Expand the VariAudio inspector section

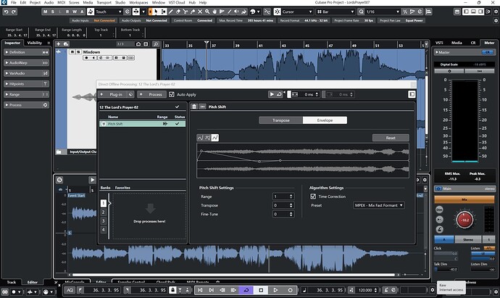pos(26,73)
